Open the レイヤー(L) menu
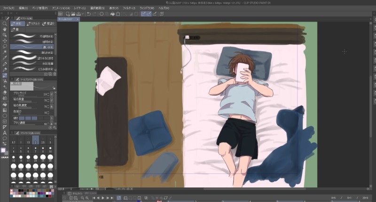 79,8
